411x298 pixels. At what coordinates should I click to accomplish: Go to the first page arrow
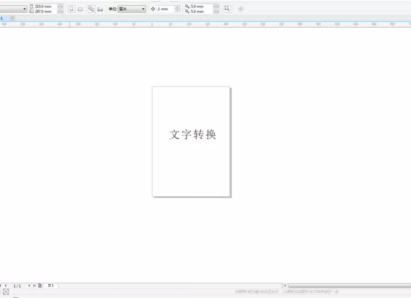coord(1,285)
